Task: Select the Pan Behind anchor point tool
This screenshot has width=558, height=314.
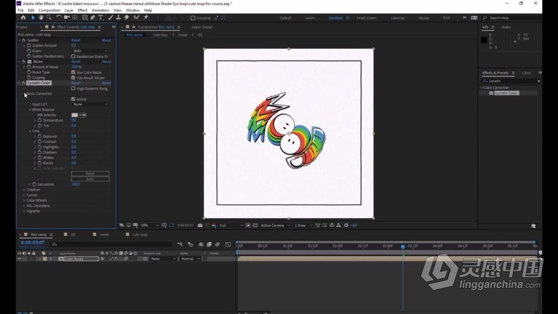Action: [75, 17]
